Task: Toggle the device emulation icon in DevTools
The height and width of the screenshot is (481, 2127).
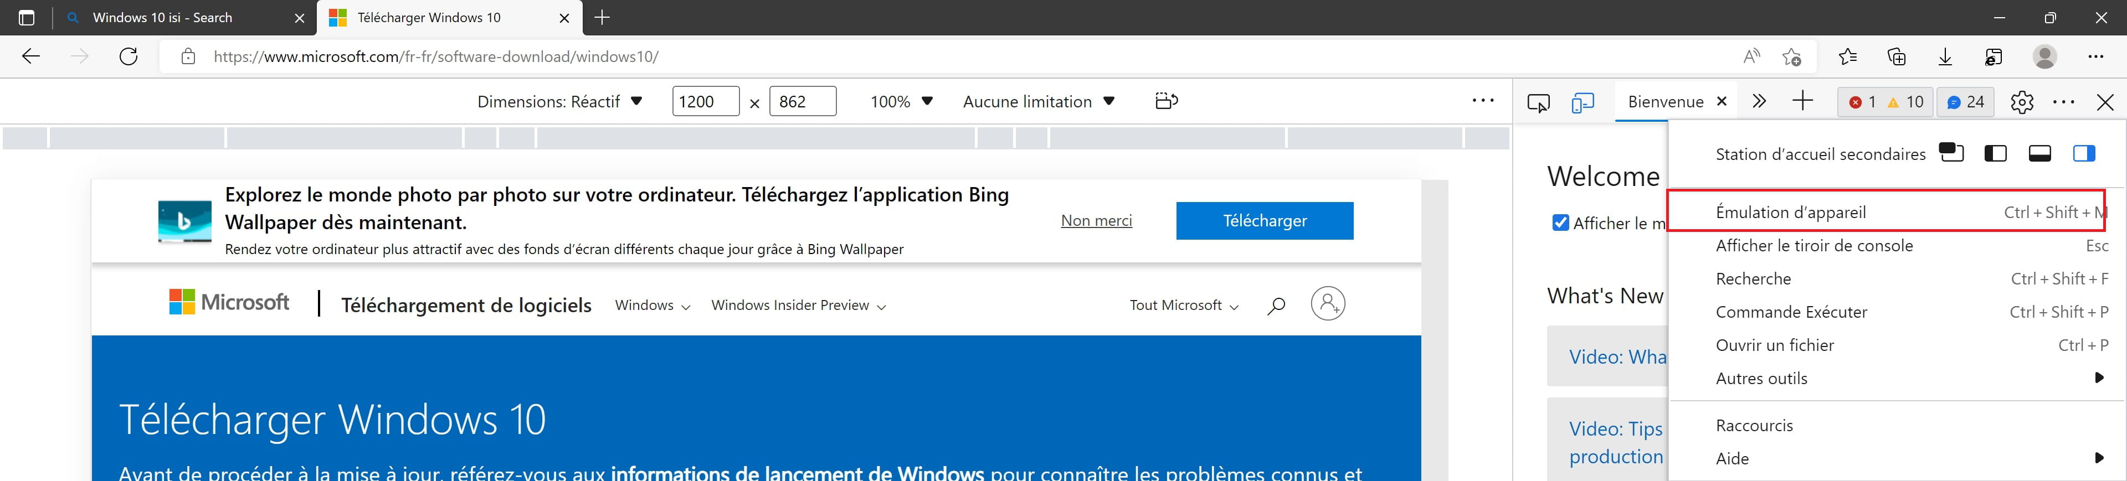Action: tap(1582, 102)
